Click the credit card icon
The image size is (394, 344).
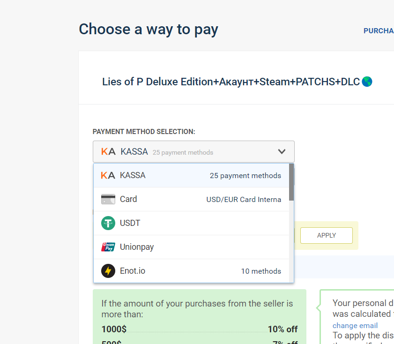pyautogui.click(x=108, y=199)
